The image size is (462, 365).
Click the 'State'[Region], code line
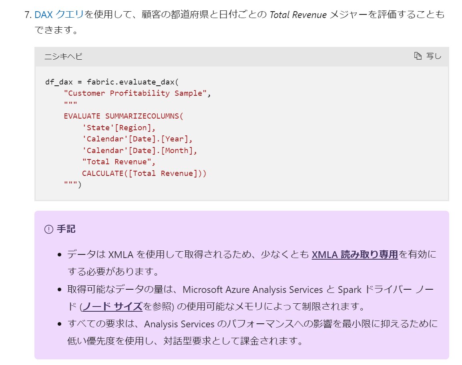pyautogui.click(x=119, y=128)
